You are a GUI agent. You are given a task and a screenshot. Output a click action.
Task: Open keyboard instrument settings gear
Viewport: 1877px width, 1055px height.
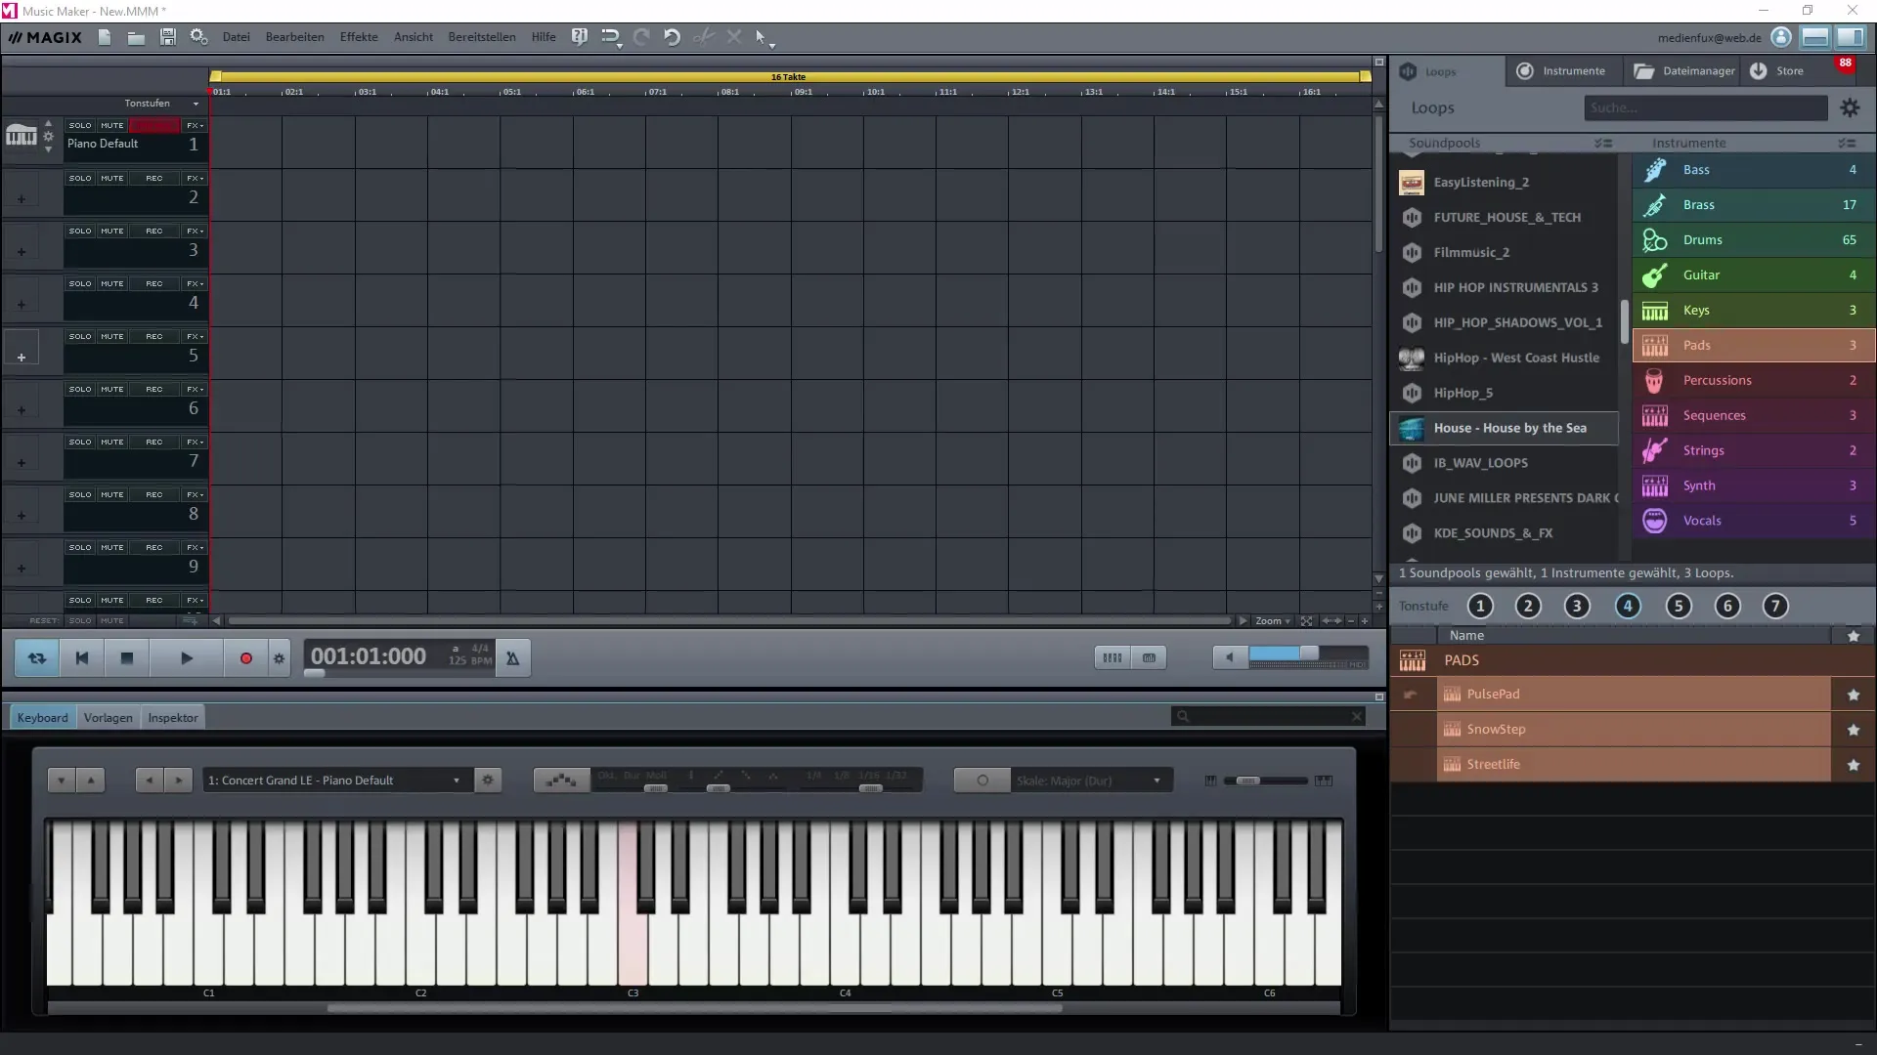tap(488, 780)
